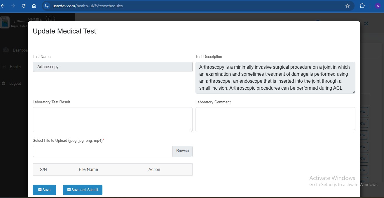Screen dimensions: 384x198
Task: Open the browser profile avatar
Action: click(378, 6)
